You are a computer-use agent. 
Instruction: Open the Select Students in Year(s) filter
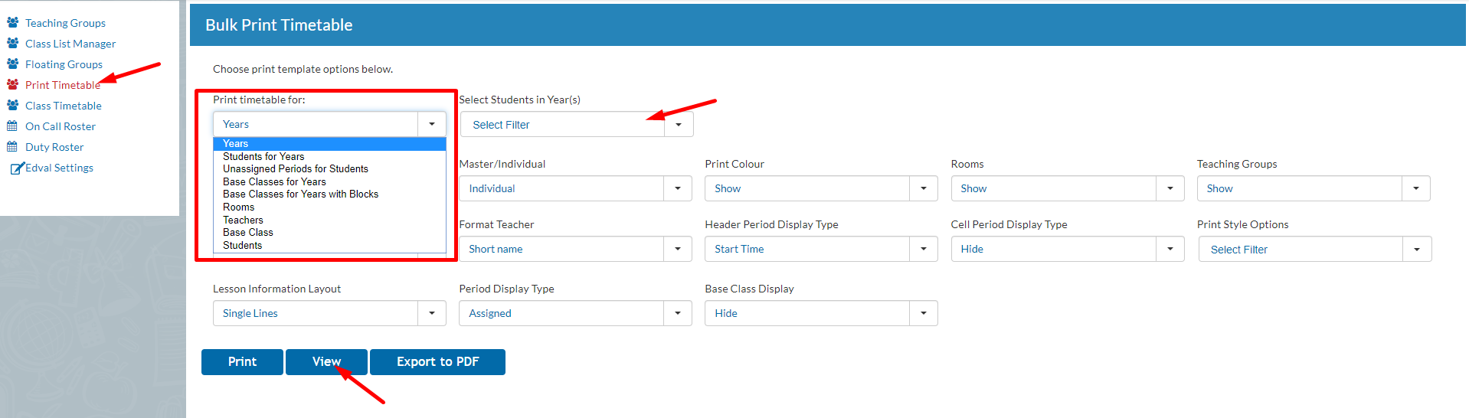click(577, 124)
